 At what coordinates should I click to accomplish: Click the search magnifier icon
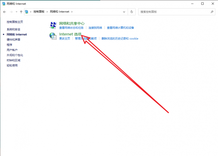pos(212,12)
